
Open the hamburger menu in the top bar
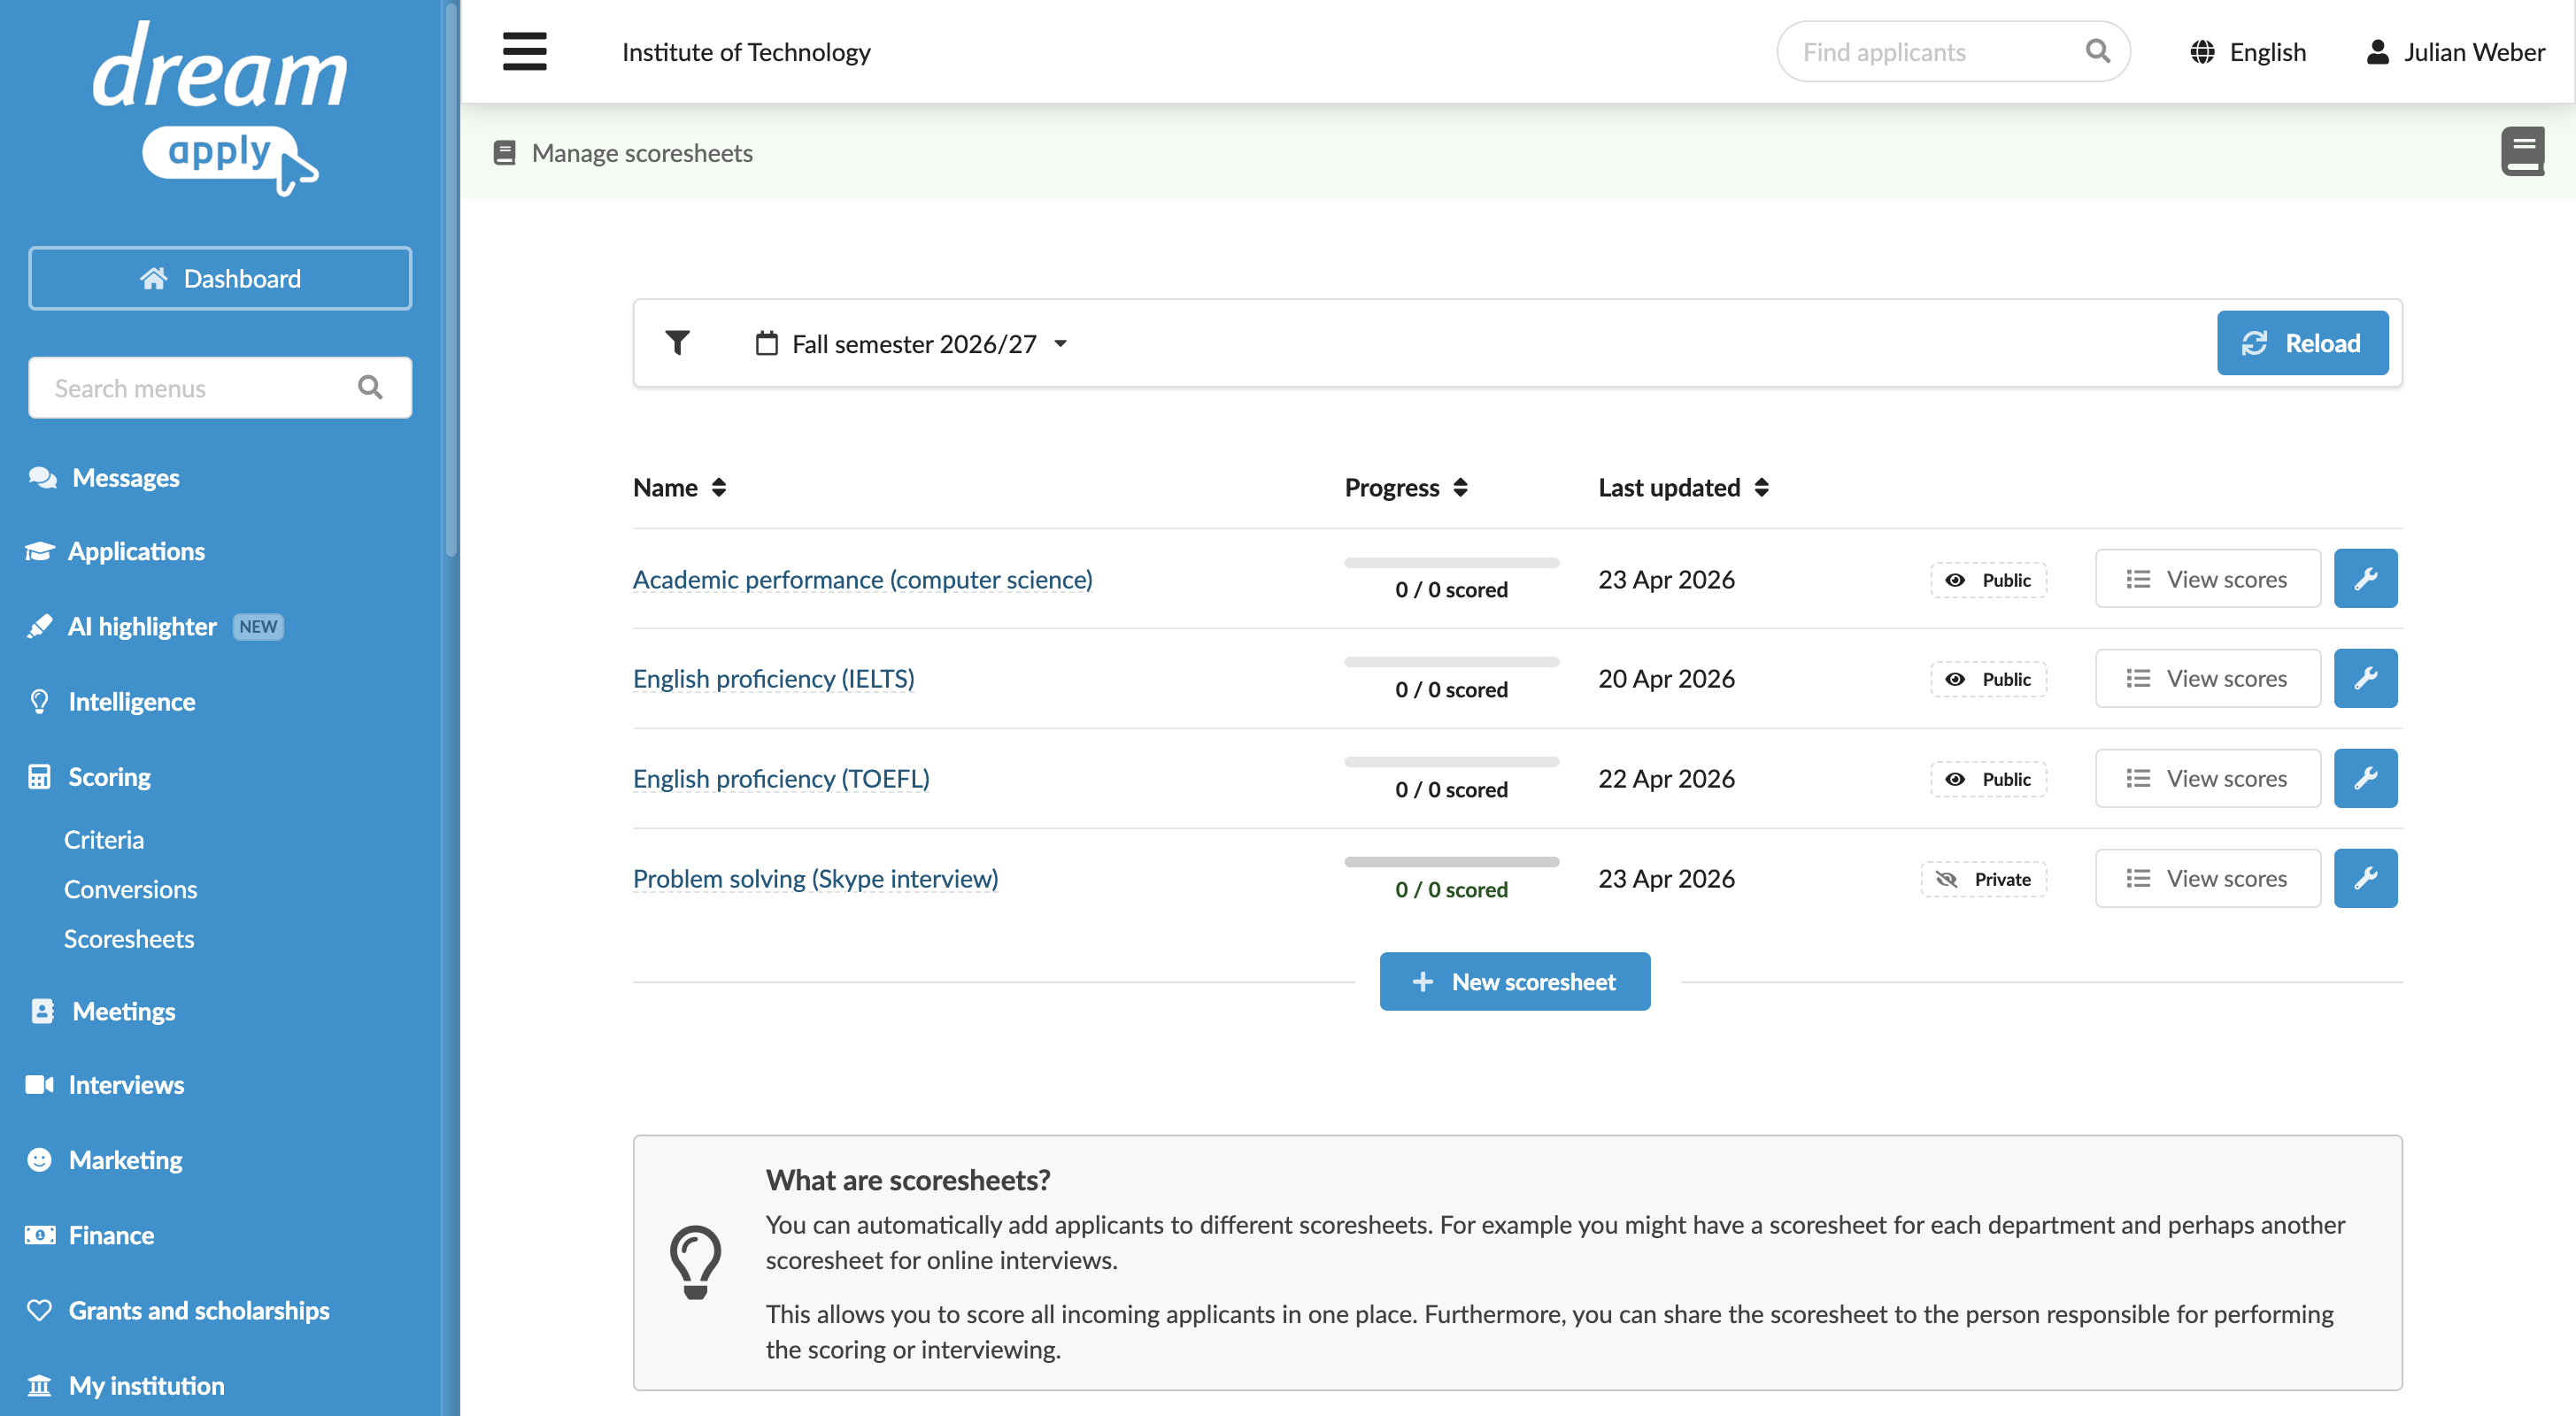click(x=524, y=51)
